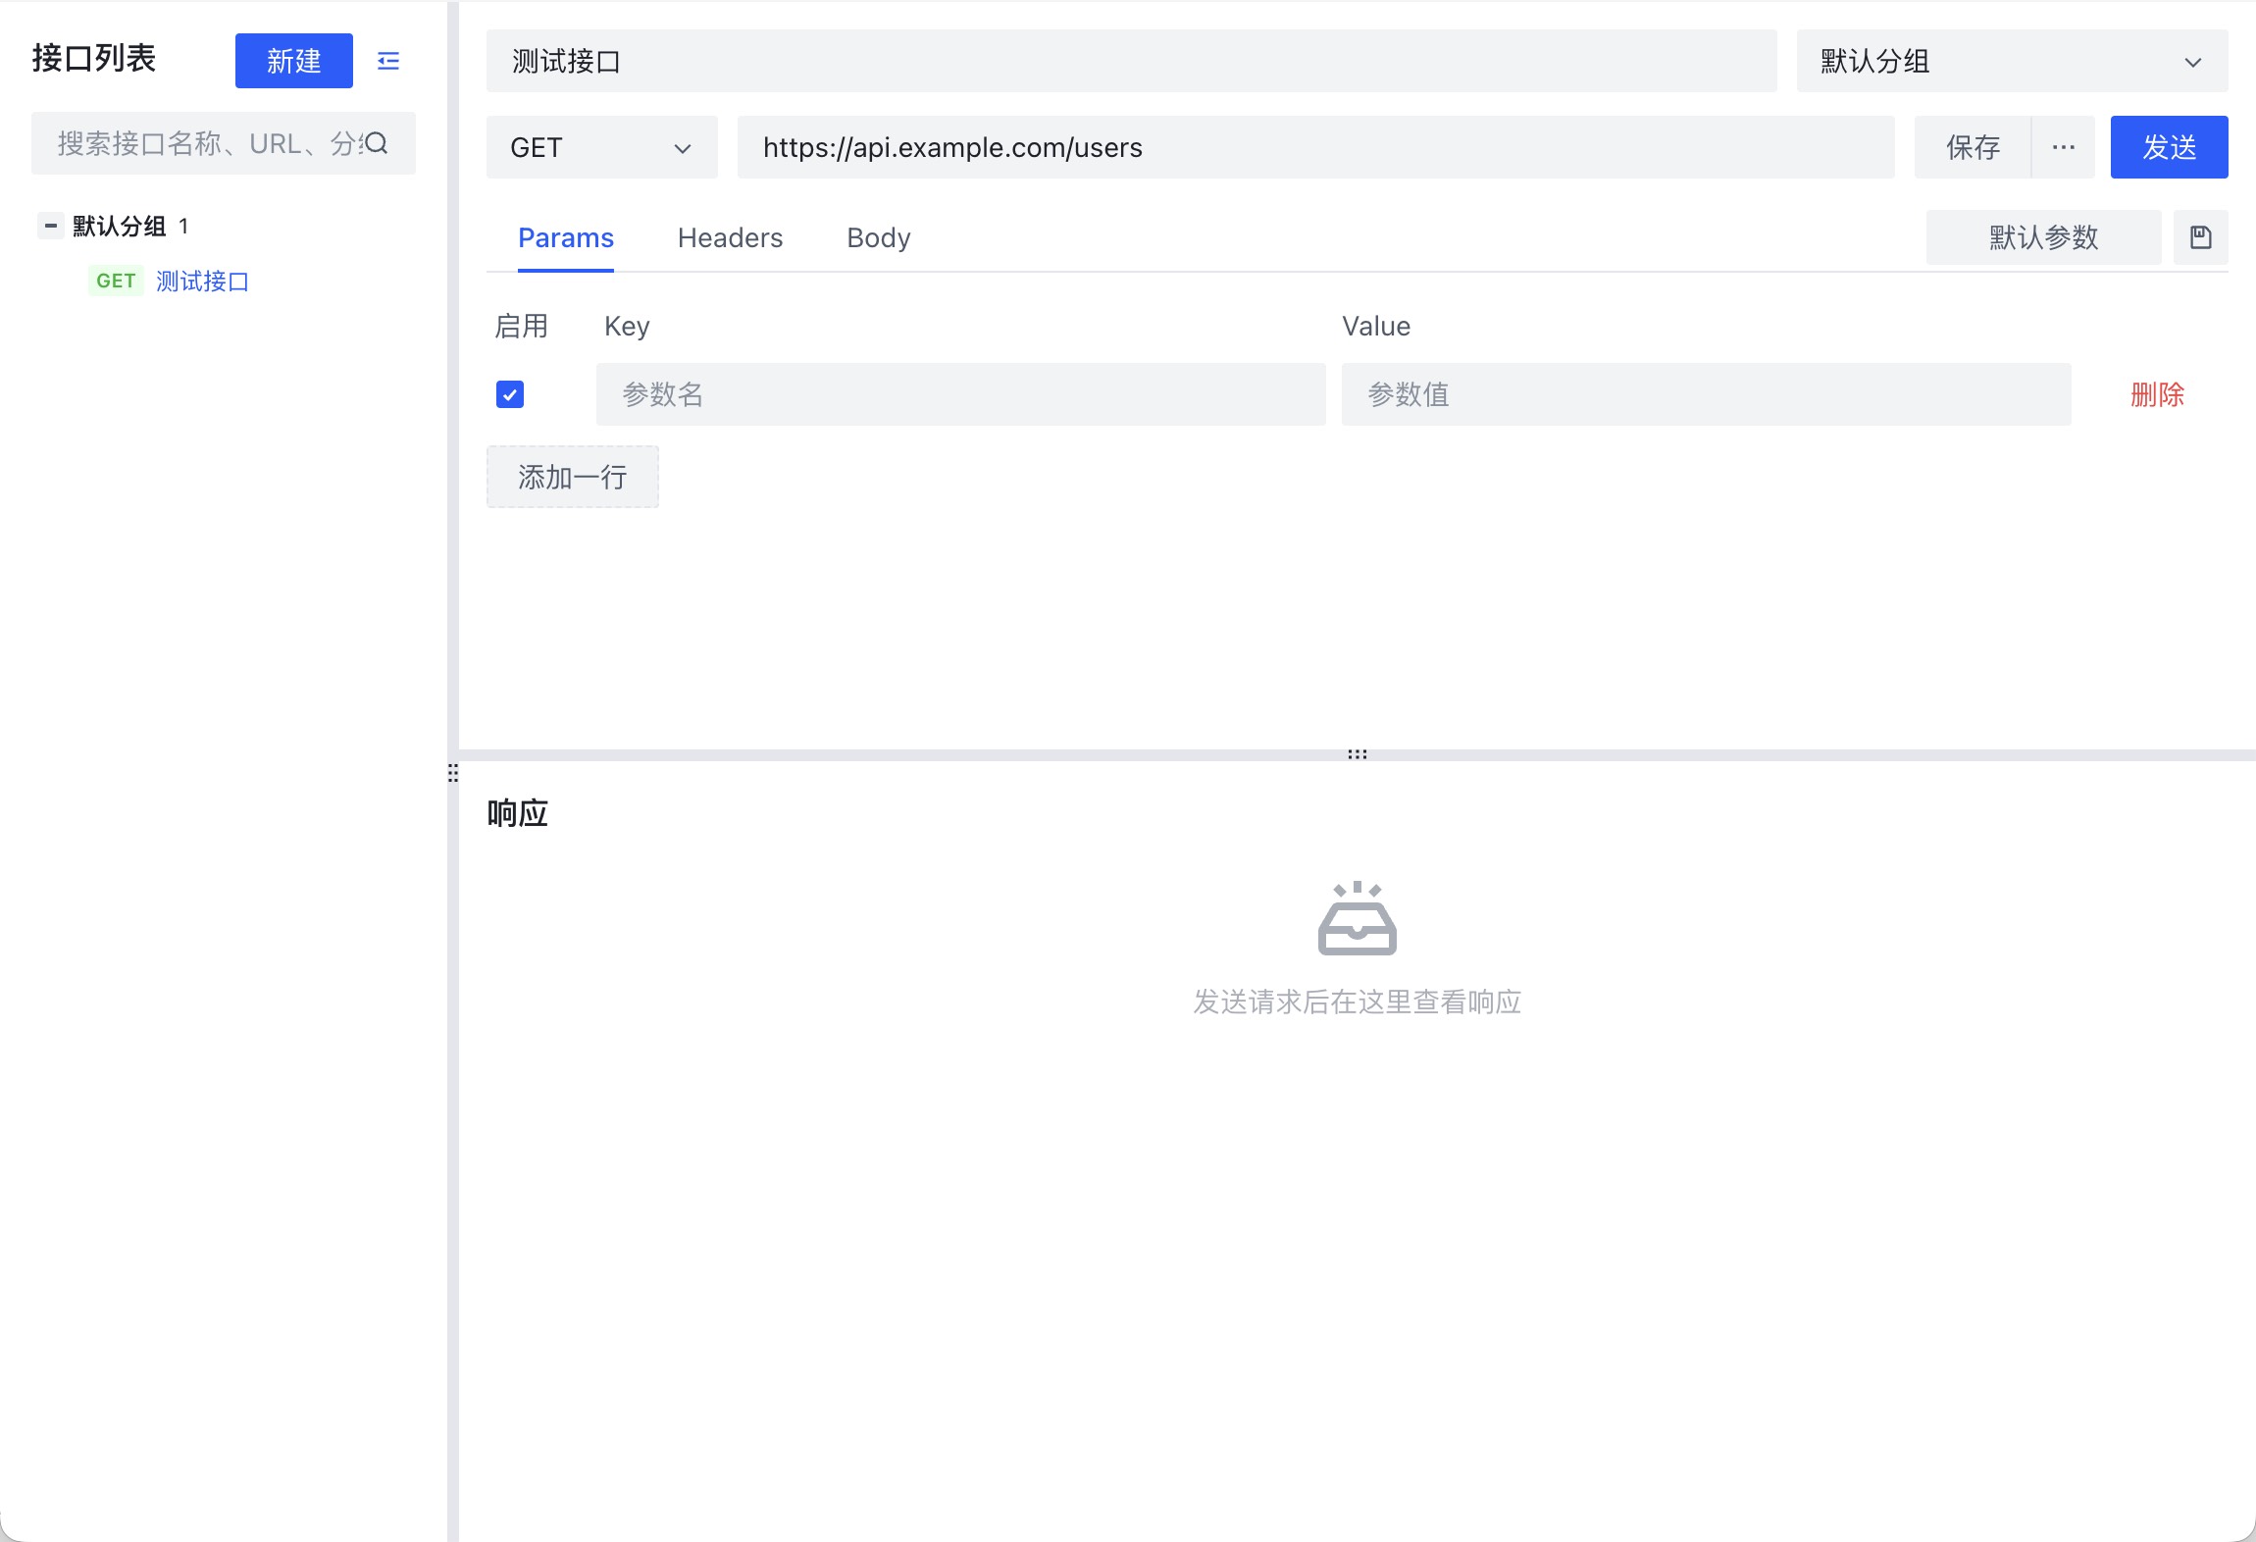Click the red 删除 link
Image resolution: width=2256 pixels, height=1542 pixels.
[2157, 394]
